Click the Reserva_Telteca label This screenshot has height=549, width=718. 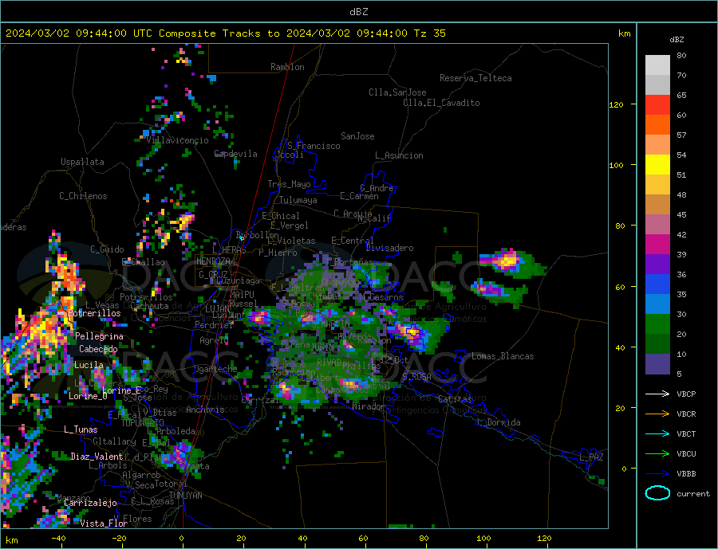[x=475, y=78]
